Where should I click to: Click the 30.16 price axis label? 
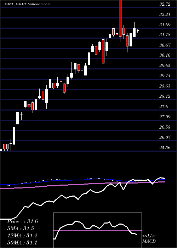click(165, 55)
